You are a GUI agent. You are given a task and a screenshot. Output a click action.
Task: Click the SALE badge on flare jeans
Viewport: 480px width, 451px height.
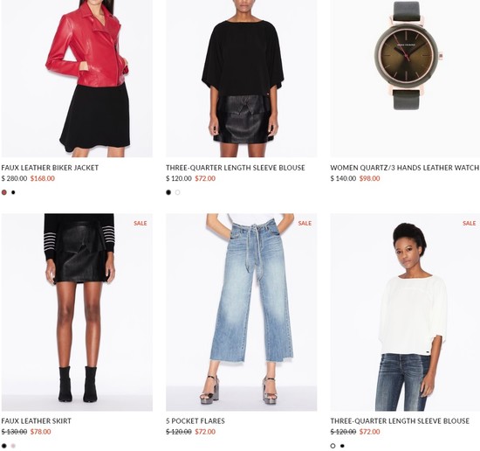[305, 223]
